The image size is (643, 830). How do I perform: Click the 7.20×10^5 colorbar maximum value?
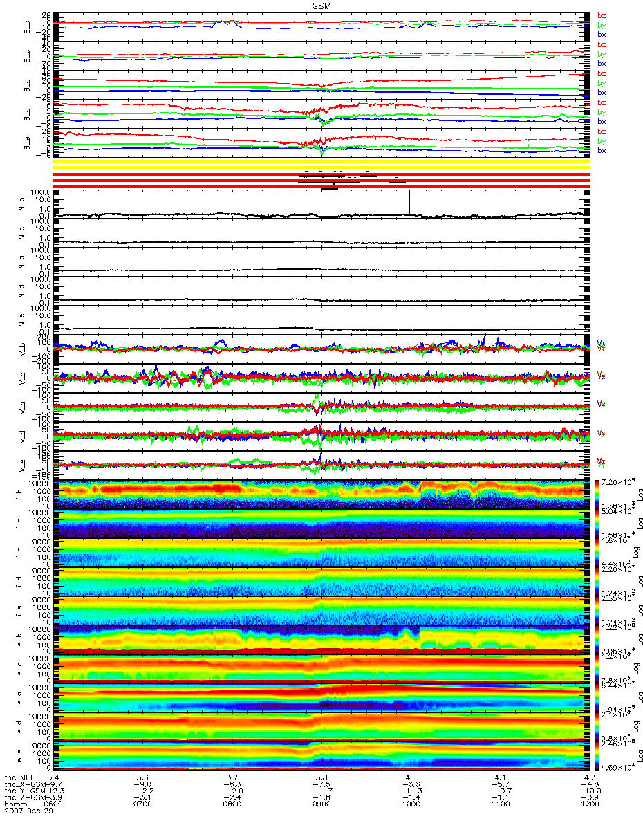point(619,480)
